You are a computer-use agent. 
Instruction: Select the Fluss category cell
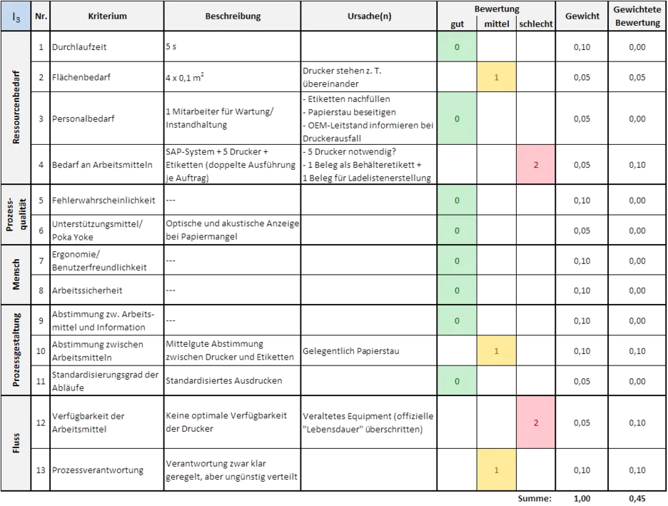coord(16,441)
